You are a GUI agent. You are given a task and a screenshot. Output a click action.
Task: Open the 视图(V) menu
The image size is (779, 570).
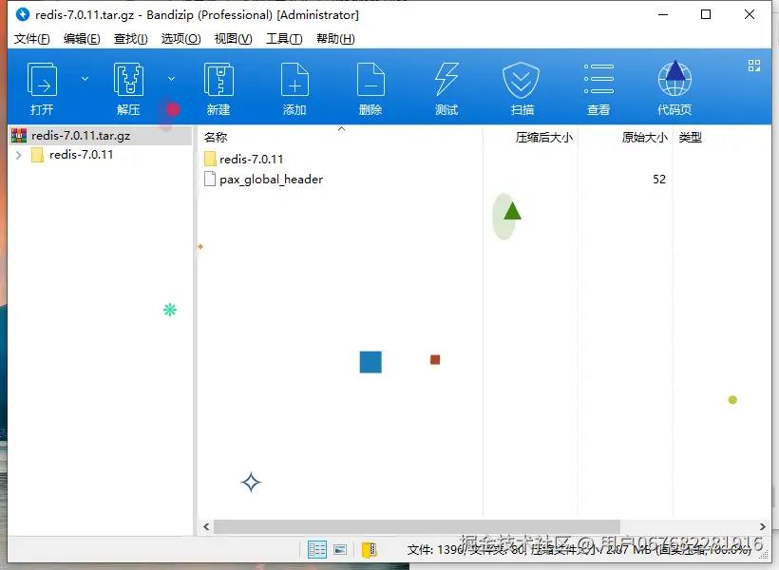[x=233, y=39]
